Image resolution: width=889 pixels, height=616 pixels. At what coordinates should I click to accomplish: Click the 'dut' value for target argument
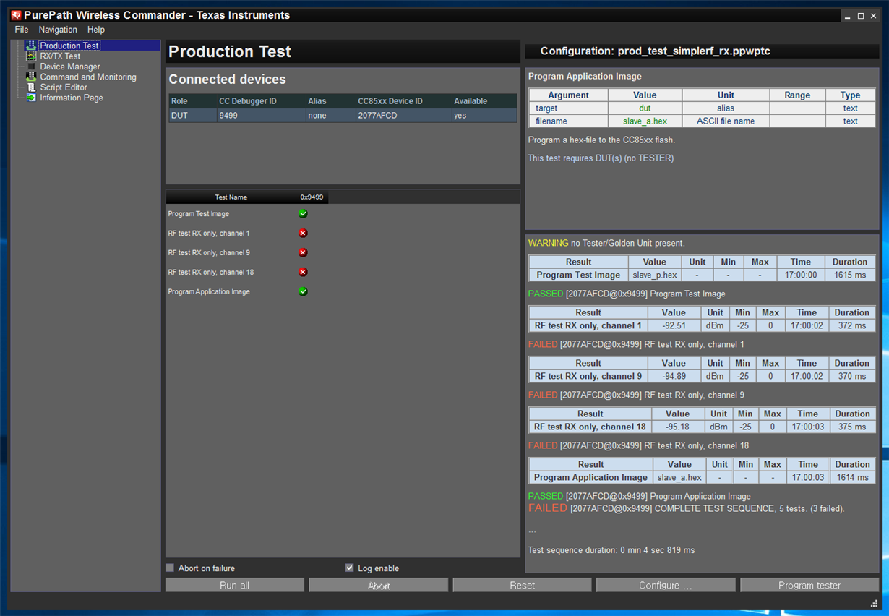click(645, 108)
